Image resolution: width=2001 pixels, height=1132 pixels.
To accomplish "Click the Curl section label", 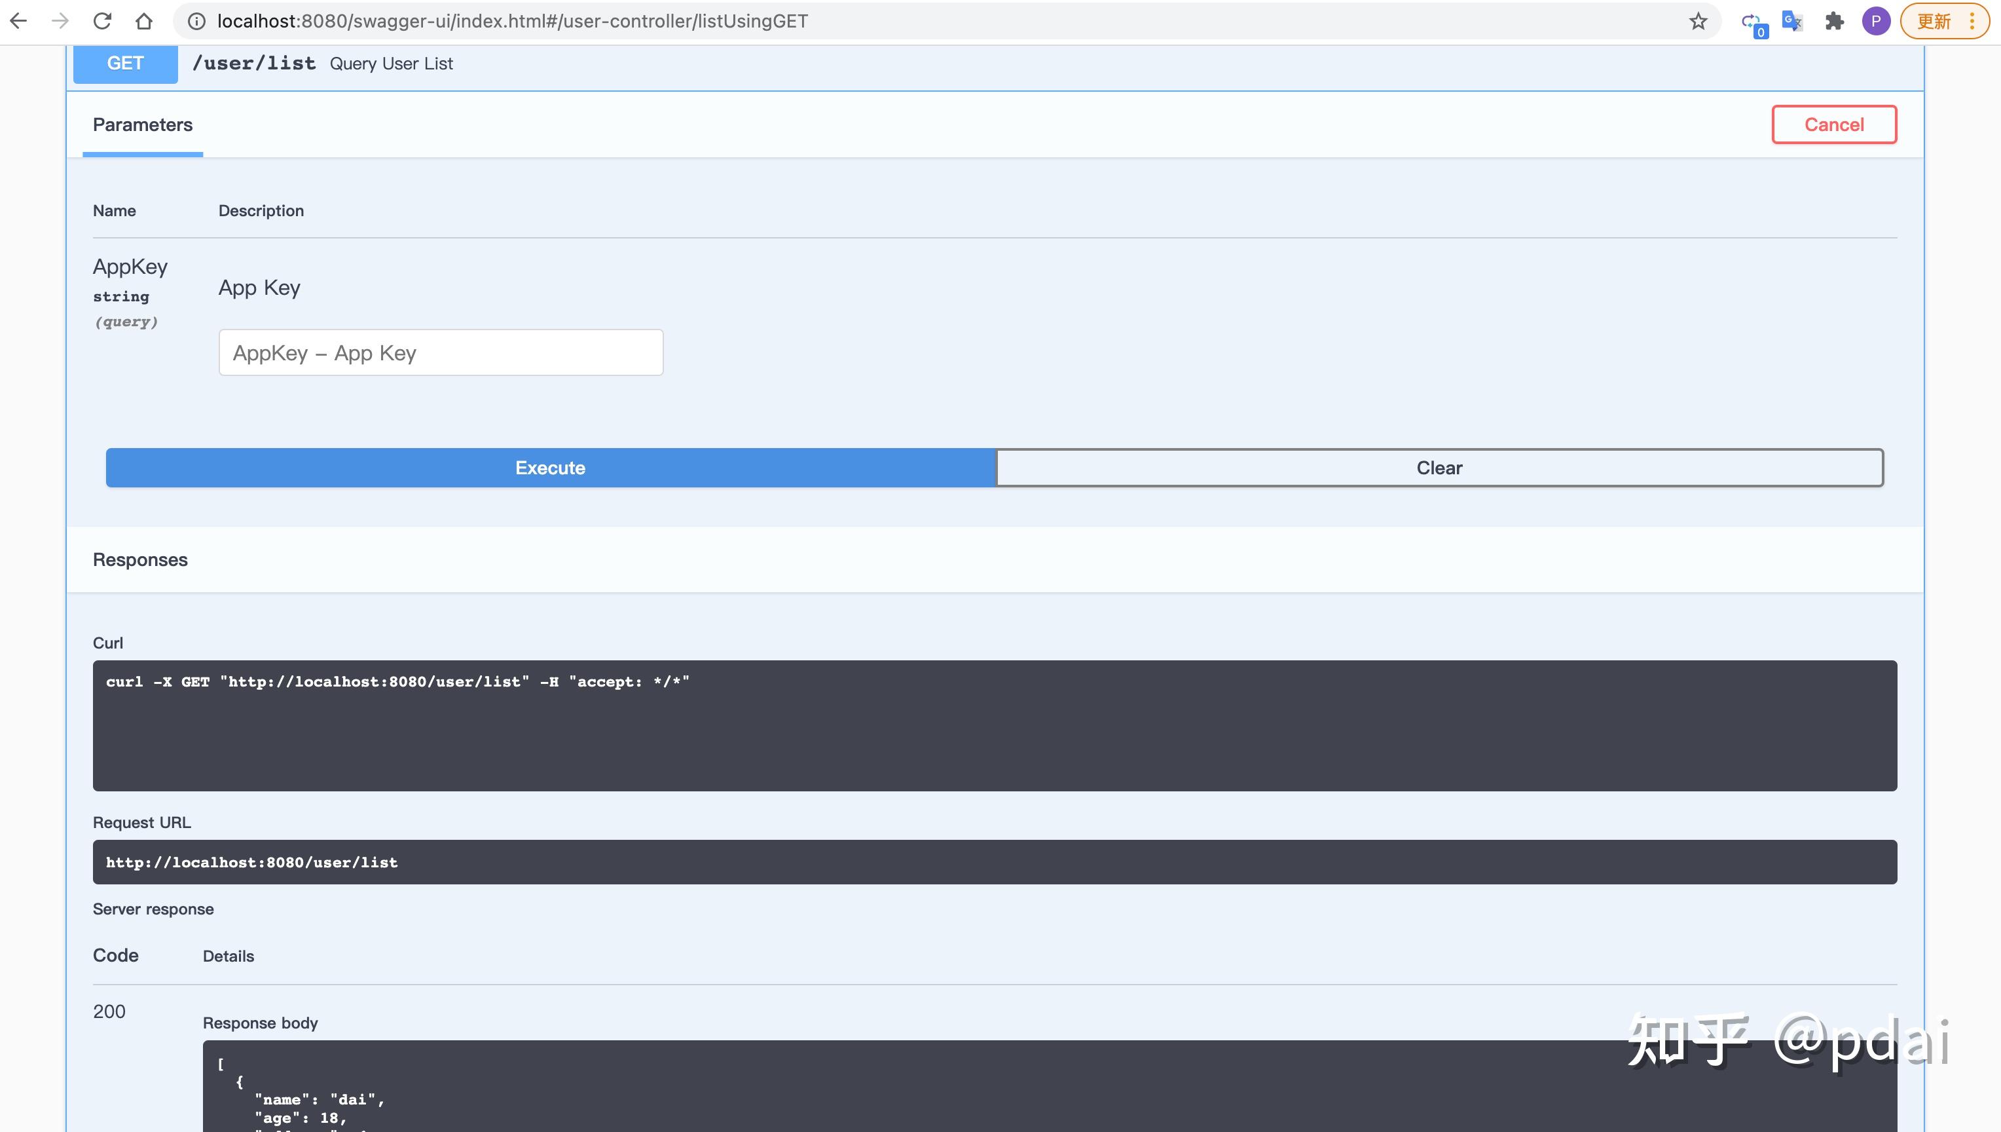I will [108, 643].
